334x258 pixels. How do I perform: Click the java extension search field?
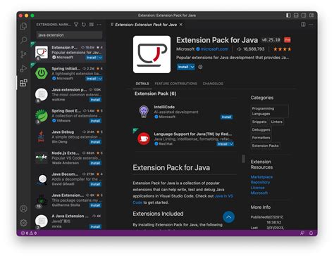point(69,35)
